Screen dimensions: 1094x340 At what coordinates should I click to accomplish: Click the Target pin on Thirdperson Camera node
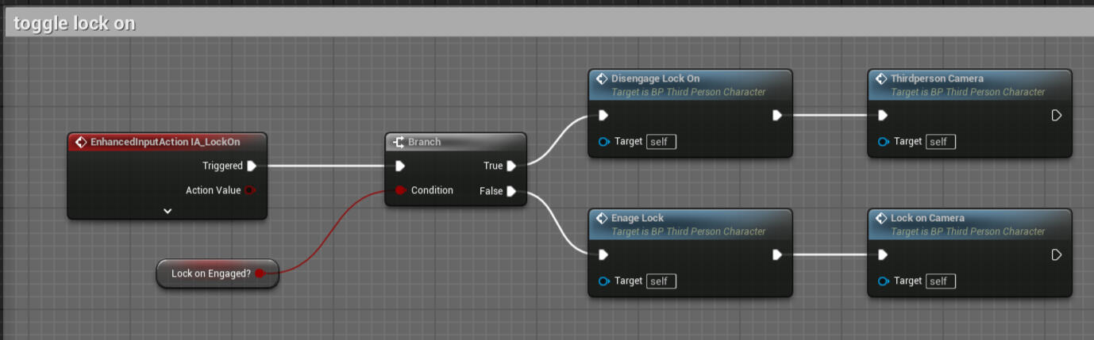pyautogui.click(x=884, y=142)
